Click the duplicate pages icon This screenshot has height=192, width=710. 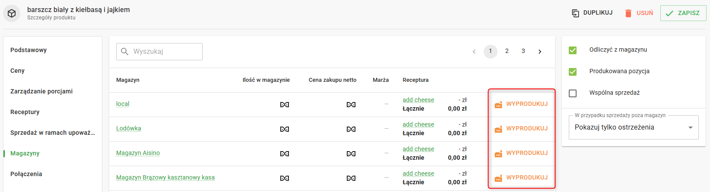click(575, 13)
